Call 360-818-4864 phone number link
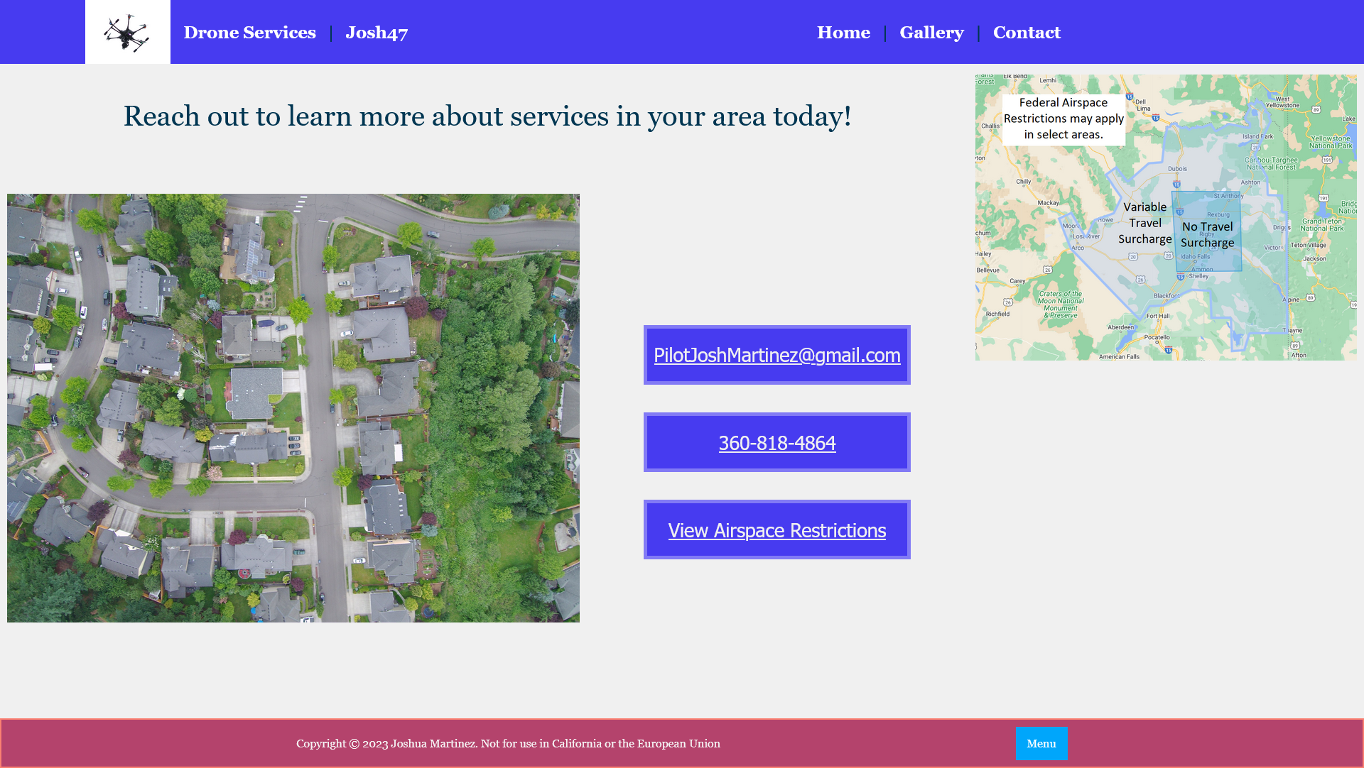This screenshot has width=1364, height=768. (778, 441)
